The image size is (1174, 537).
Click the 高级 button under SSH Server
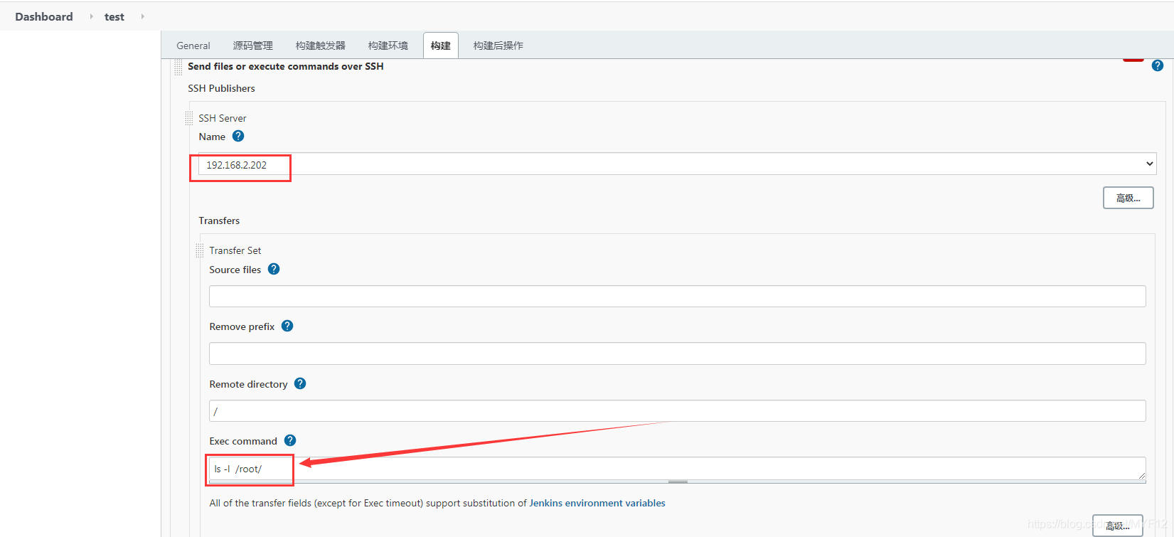[1128, 198]
